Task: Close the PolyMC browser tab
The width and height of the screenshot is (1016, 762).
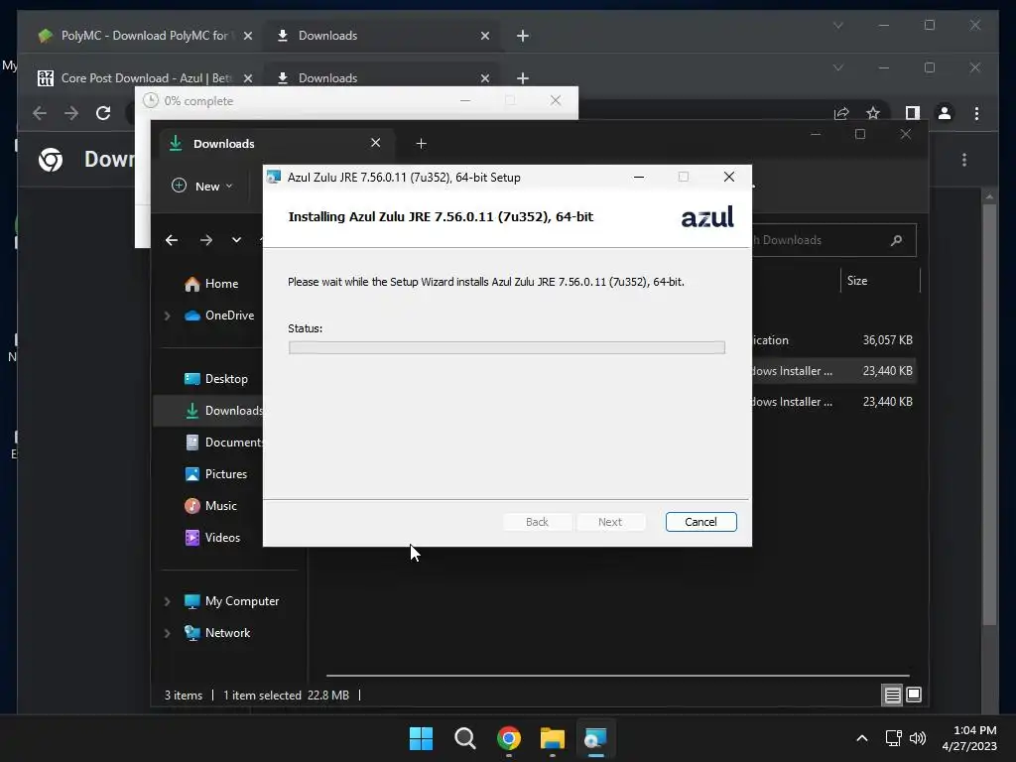Action: pyautogui.click(x=247, y=37)
